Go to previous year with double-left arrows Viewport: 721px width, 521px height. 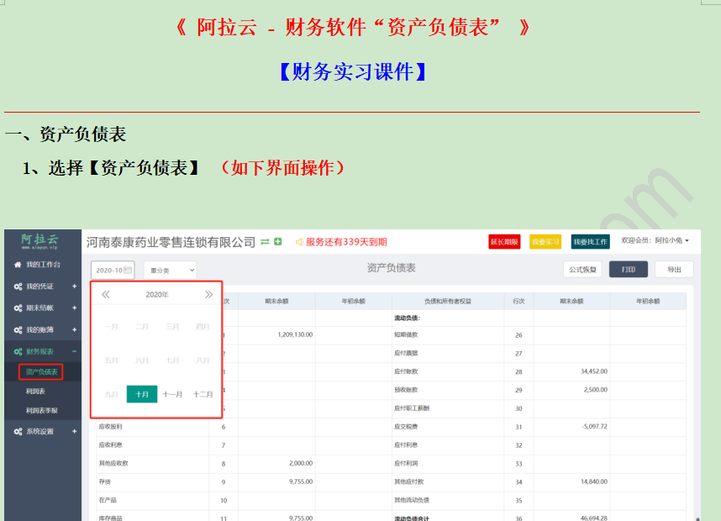pyautogui.click(x=106, y=294)
